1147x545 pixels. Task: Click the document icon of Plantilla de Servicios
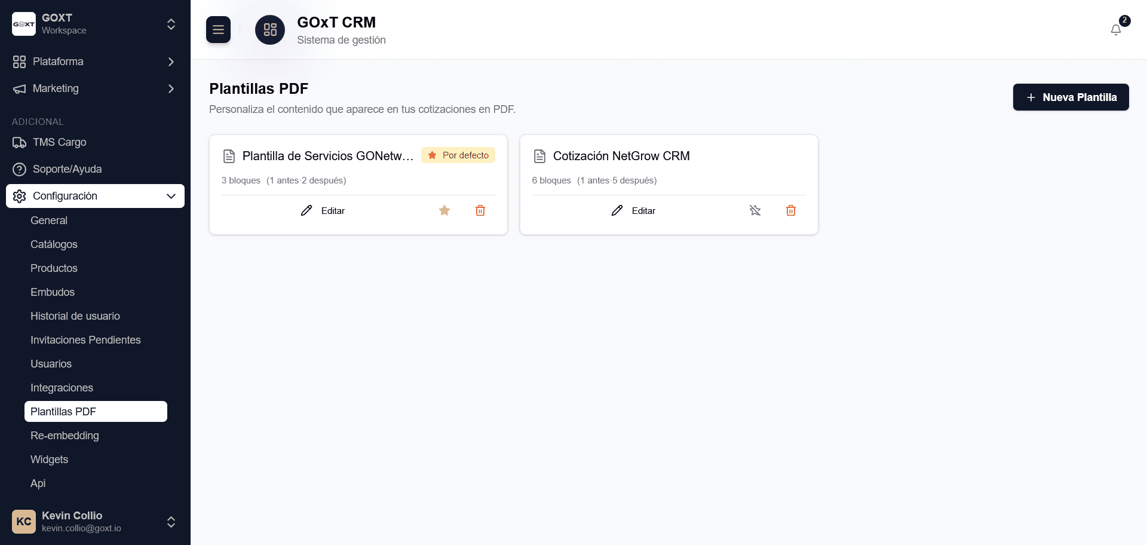click(x=229, y=157)
